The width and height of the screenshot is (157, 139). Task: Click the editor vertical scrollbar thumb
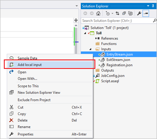click(x=76, y=41)
